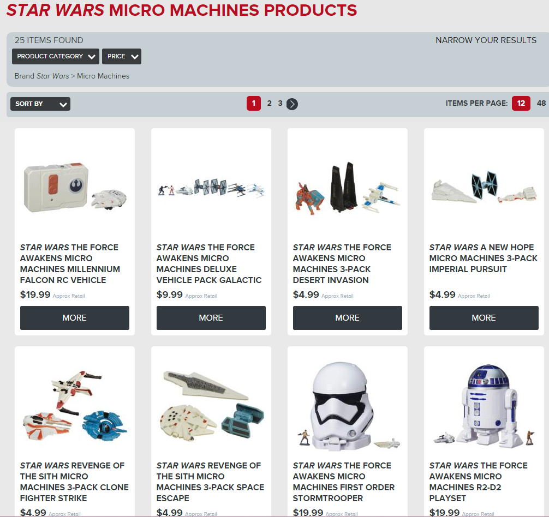Click the $19.99 price of Millennium Falcon

coord(35,294)
